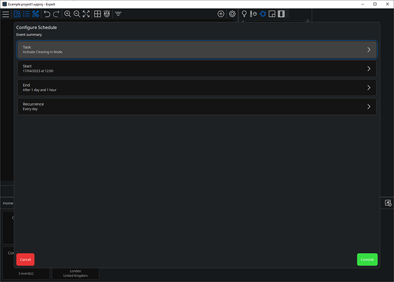Expand the Start date and time row

click(197, 68)
